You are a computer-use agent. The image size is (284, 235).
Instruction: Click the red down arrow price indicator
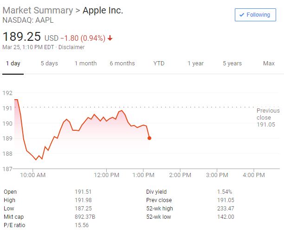(x=110, y=38)
